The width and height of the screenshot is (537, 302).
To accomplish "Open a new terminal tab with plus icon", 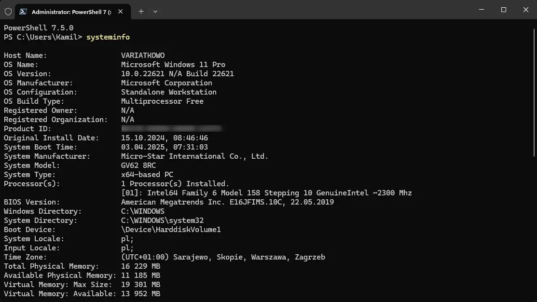I will click(141, 12).
